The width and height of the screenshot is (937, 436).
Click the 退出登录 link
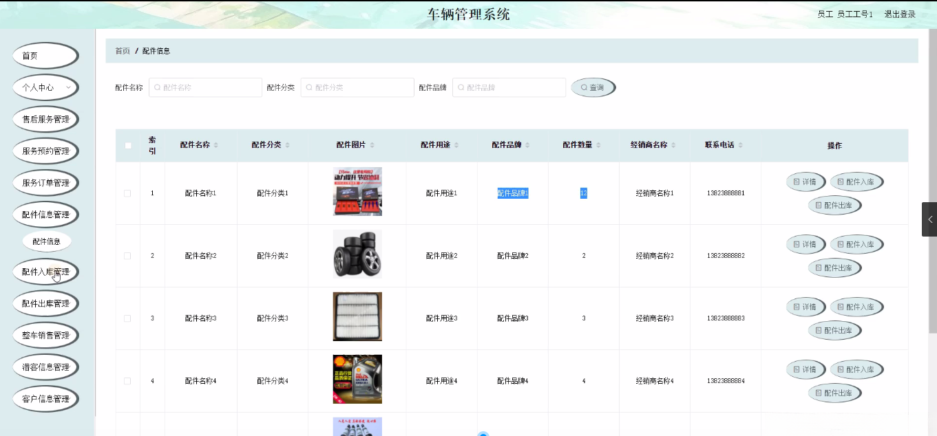tap(900, 14)
